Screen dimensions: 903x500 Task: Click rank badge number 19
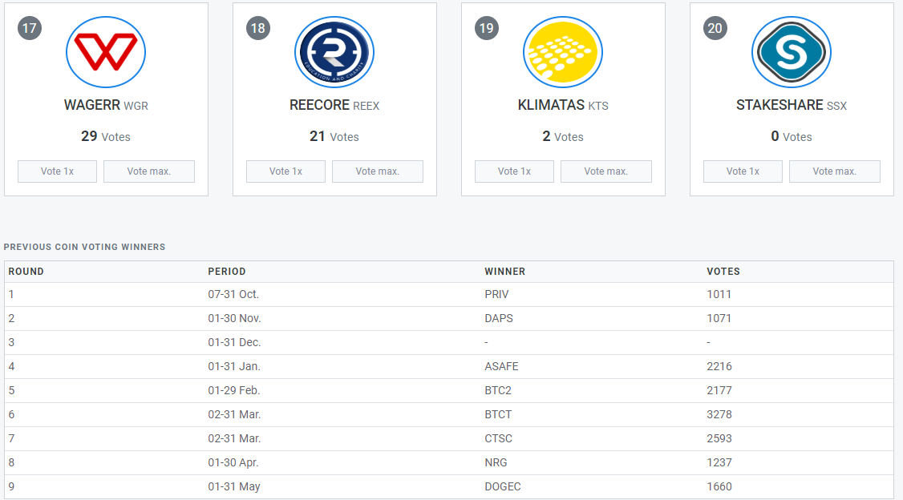click(487, 28)
